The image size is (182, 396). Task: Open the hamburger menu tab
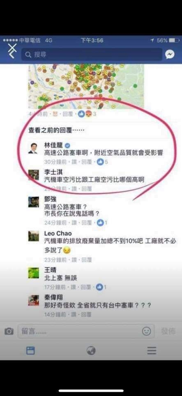click(152, 350)
